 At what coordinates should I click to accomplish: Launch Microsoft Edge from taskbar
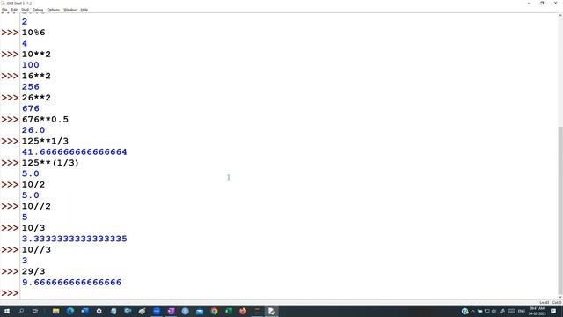coord(70,311)
